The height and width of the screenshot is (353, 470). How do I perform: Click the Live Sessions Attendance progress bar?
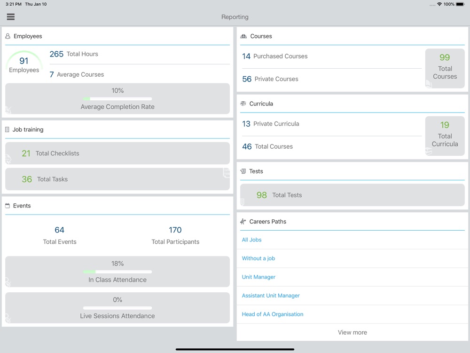tap(117, 308)
